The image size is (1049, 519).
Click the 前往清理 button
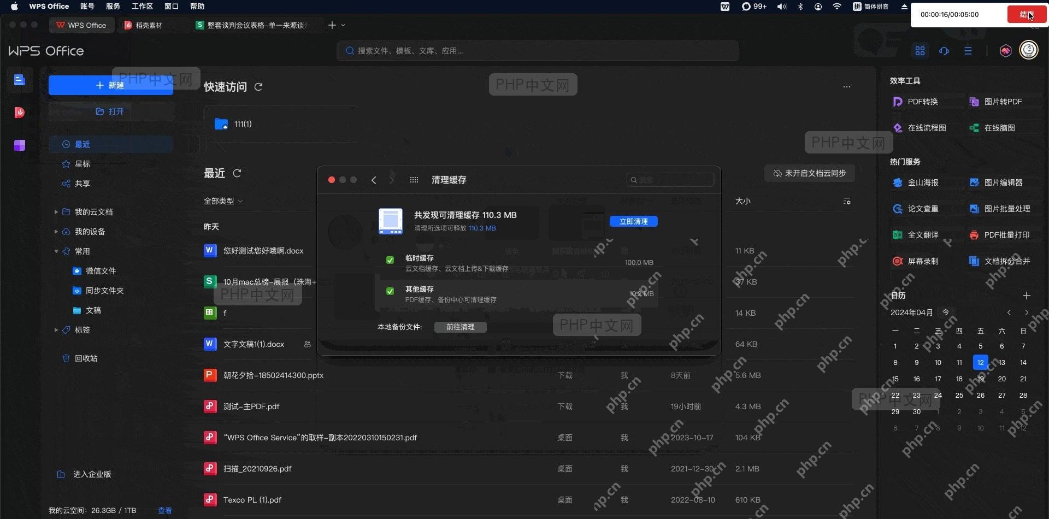pyautogui.click(x=461, y=327)
